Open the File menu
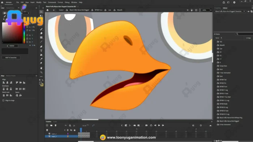This screenshot has height=142, width=253. [17, 3]
